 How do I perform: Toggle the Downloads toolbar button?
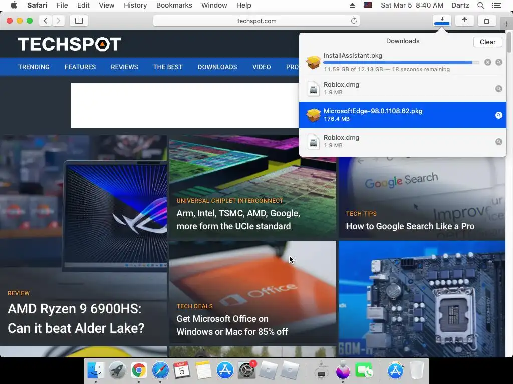click(442, 21)
